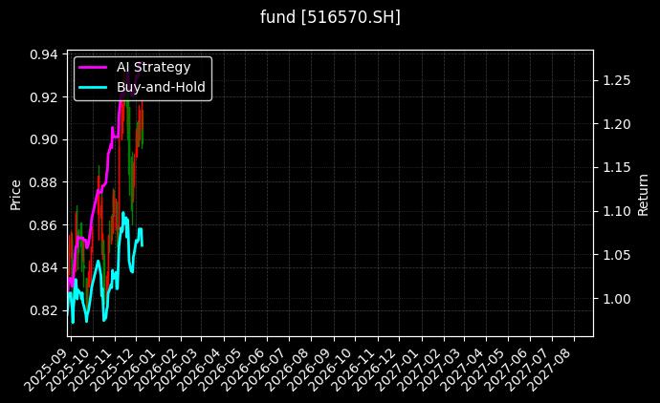Screen dimensions: 660x403
Task: Pick the 1.15 return tick label
Action: 617,168
